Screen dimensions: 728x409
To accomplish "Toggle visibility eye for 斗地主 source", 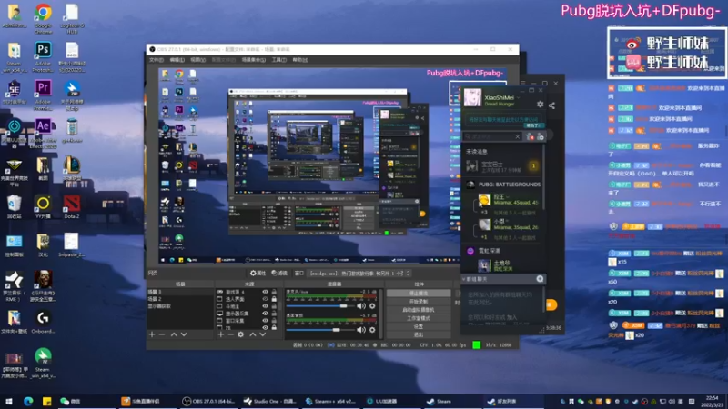I will [x=266, y=306].
